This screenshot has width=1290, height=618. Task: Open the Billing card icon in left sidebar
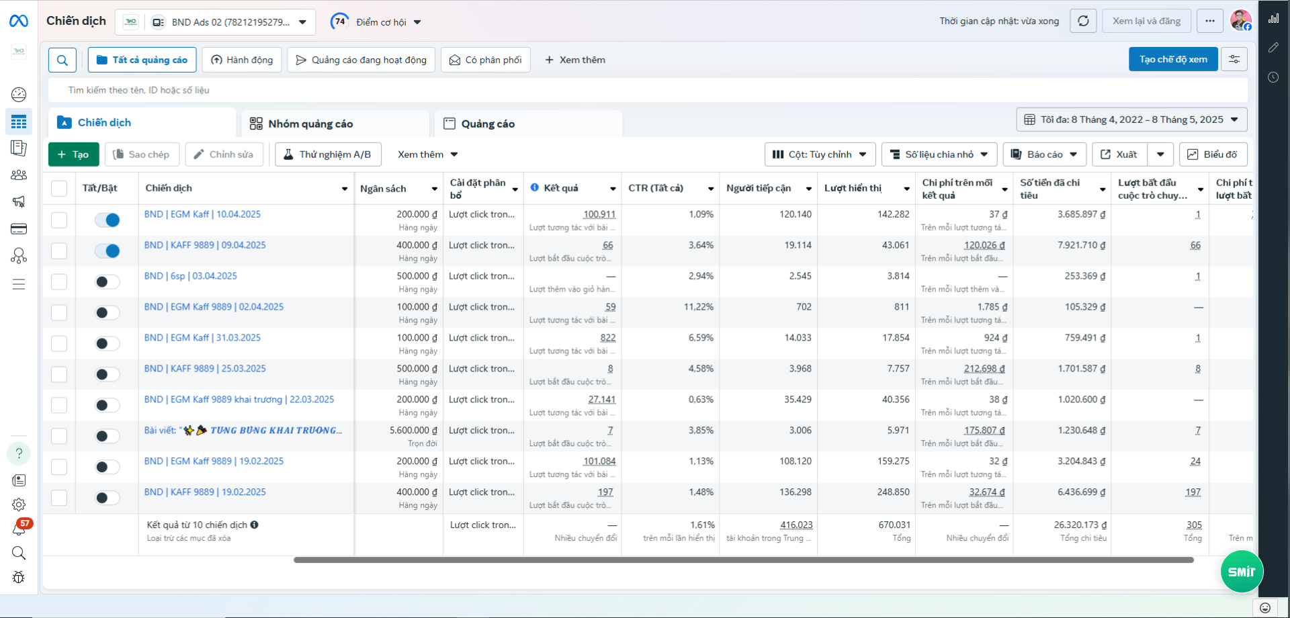(x=19, y=229)
